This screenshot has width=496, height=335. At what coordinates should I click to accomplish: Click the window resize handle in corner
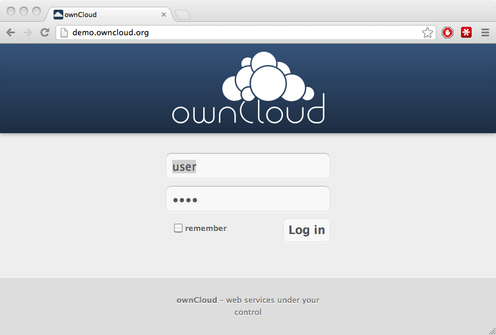point(491,330)
